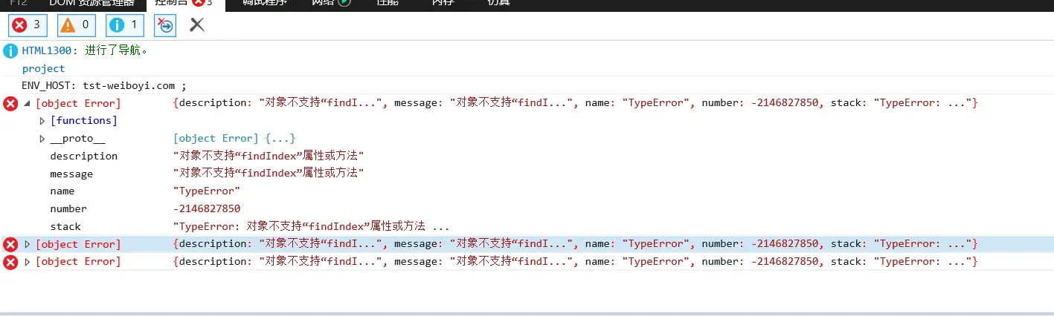1054x316 pixels.
Task: Click the red error badge on 控制台 tab
Action: pyautogui.click(x=198, y=3)
